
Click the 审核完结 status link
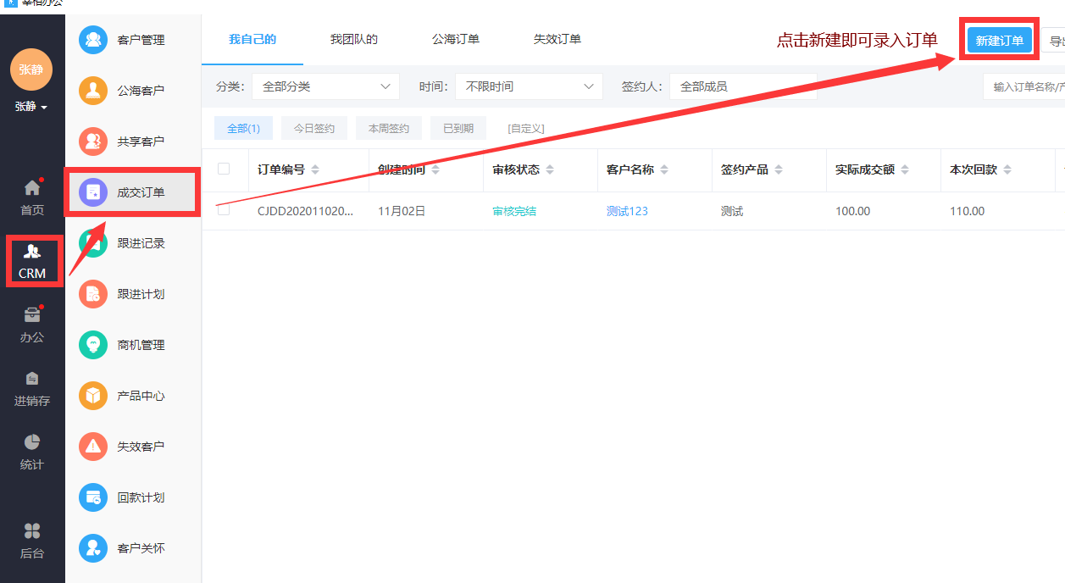click(514, 211)
